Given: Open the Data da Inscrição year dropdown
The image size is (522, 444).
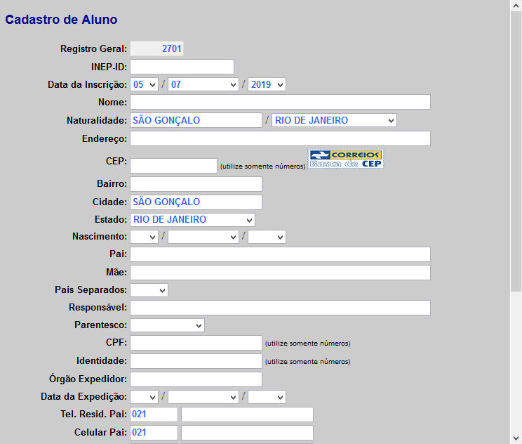Looking at the screenshot, I should (x=267, y=84).
